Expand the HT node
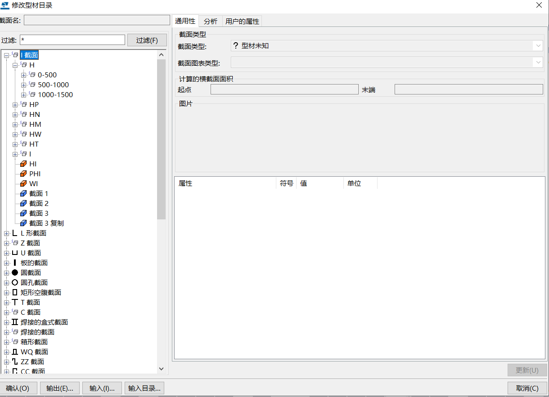Viewport: 549px width, 397px height. pos(15,144)
